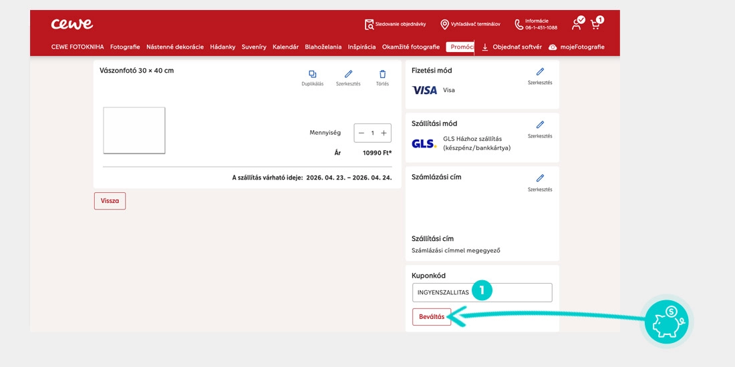Click the Vászonfotó 30 × 40 cm title
This screenshot has height=367, width=735.
pyautogui.click(x=137, y=71)
